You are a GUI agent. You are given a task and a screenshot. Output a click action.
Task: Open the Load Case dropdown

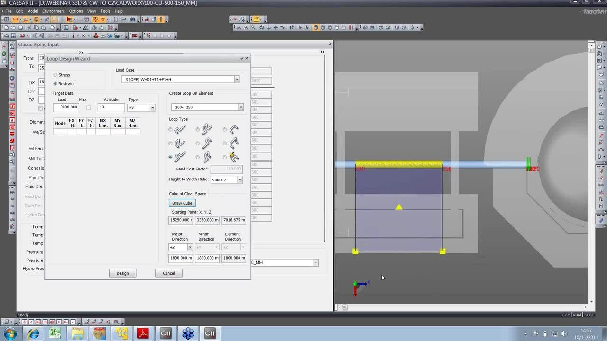(237, 80)
